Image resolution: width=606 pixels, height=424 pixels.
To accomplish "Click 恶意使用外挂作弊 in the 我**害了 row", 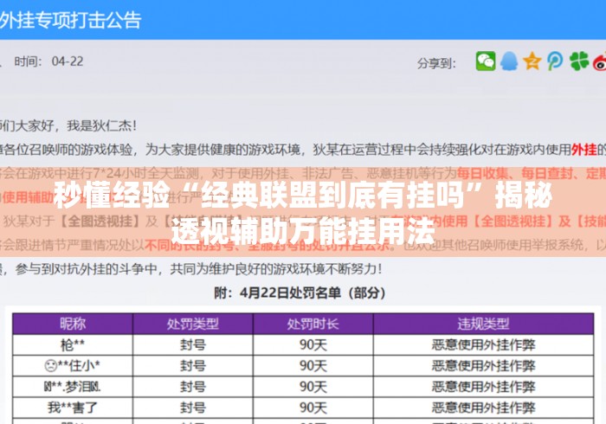I will point(483,408).
